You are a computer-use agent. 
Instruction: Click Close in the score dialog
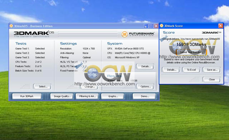point(211,79)
